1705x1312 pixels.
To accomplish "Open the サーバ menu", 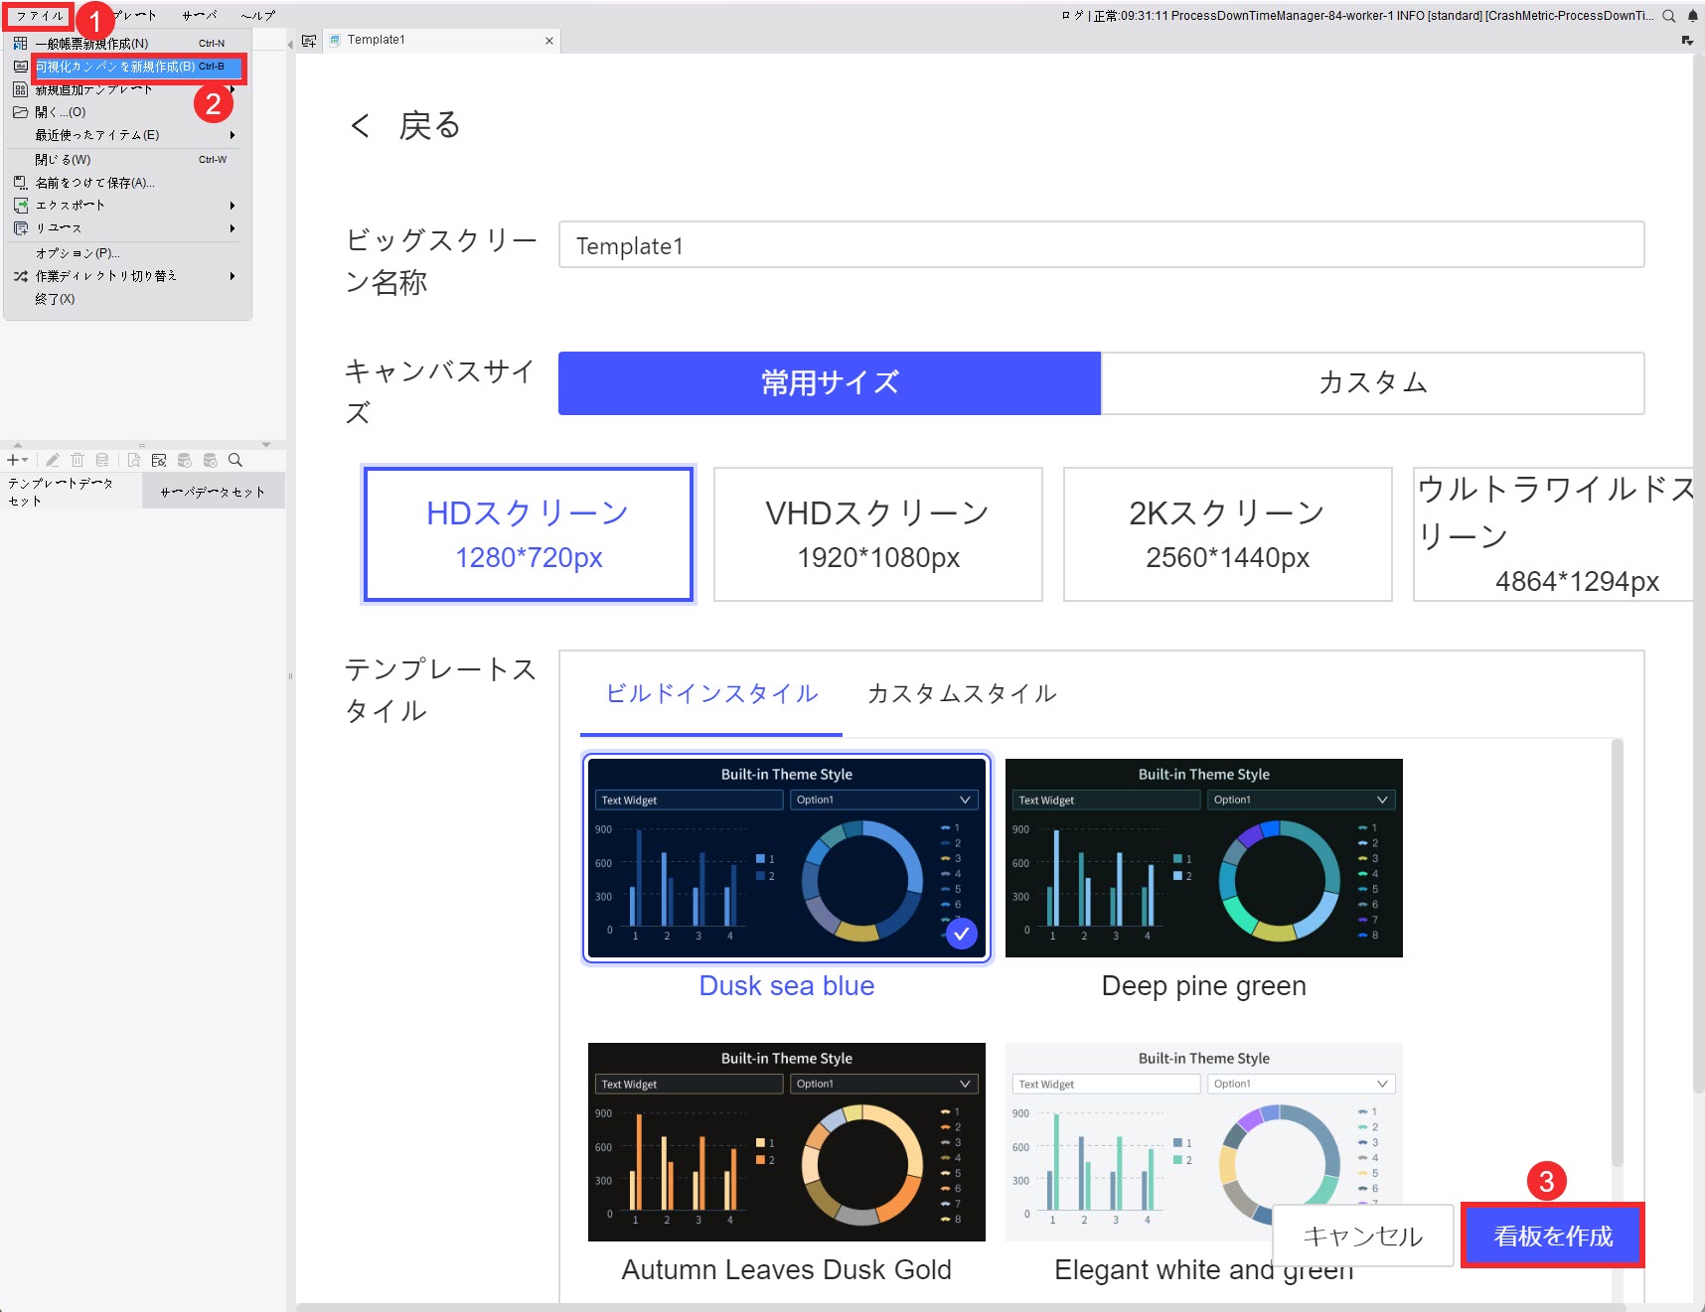I will (199, 15).
